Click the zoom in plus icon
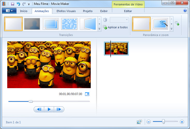Screen dimensions: 190x129 click(182, 122)
